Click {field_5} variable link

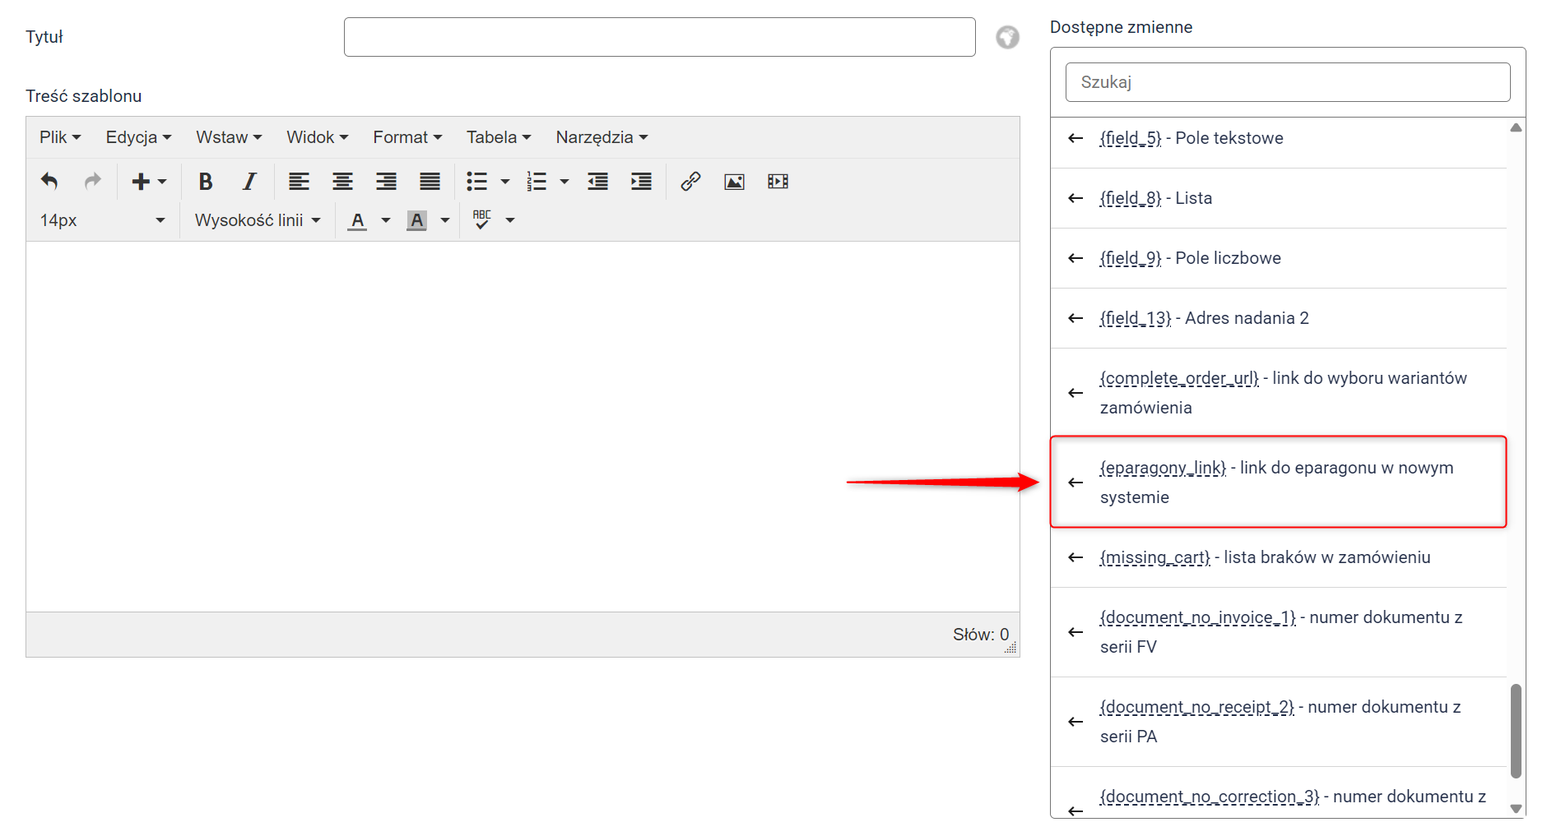coord(1130,138)
